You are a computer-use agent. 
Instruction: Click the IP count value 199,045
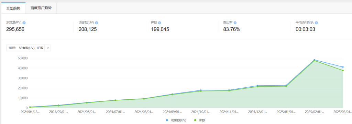[x=160, y=29]
